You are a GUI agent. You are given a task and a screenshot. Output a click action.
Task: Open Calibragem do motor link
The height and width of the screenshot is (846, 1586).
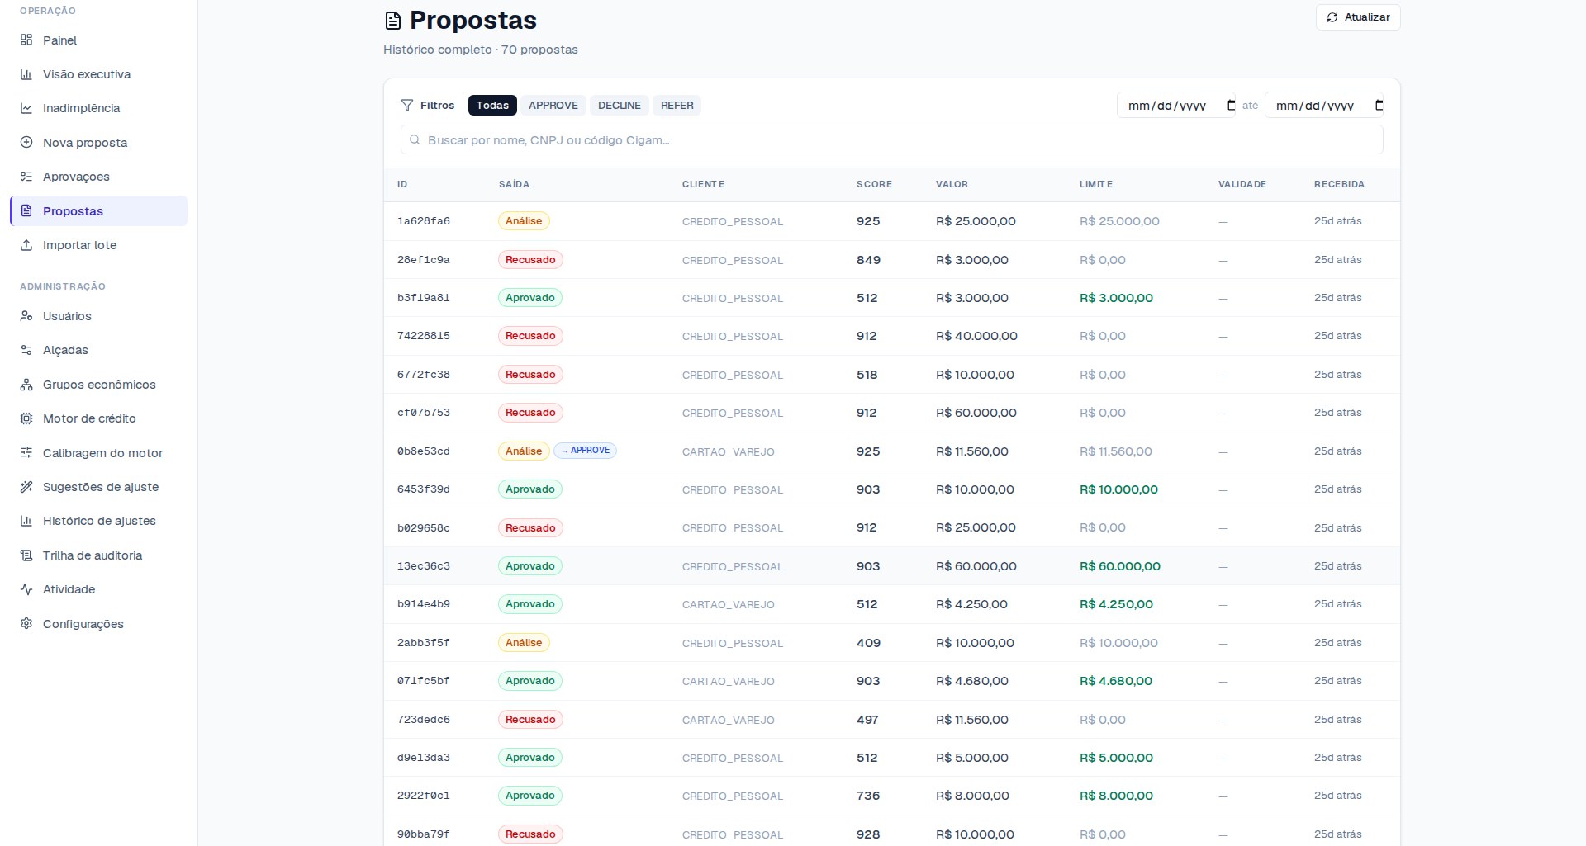[x=98, y=452]
